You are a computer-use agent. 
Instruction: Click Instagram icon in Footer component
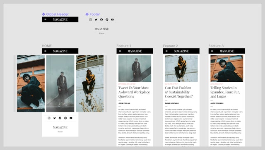click(x=91, y=19)
